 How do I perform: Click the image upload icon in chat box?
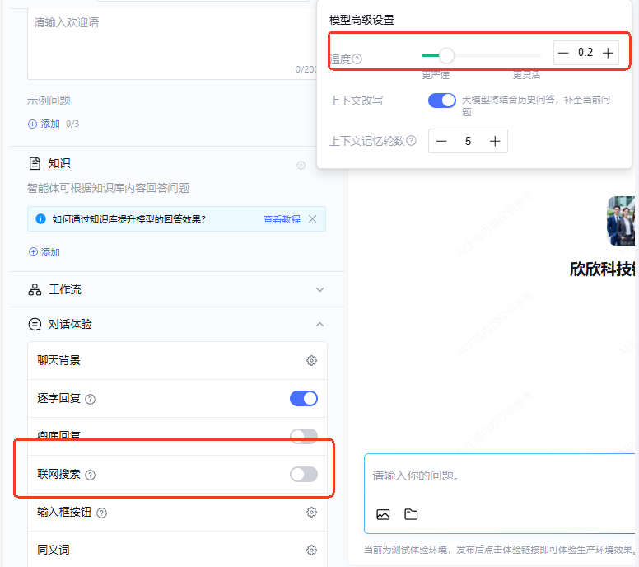[383, 514]
